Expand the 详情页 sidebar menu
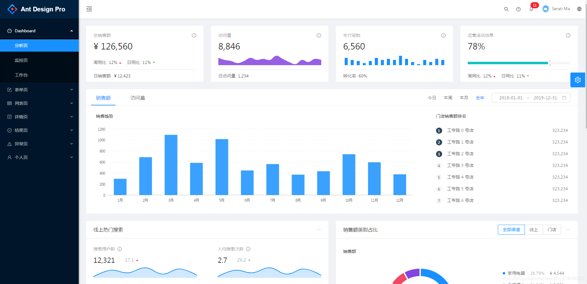587x284 pixels. tap(39, 117)
